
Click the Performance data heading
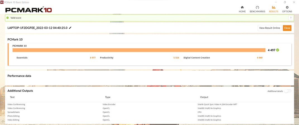[x=19, y=76]
